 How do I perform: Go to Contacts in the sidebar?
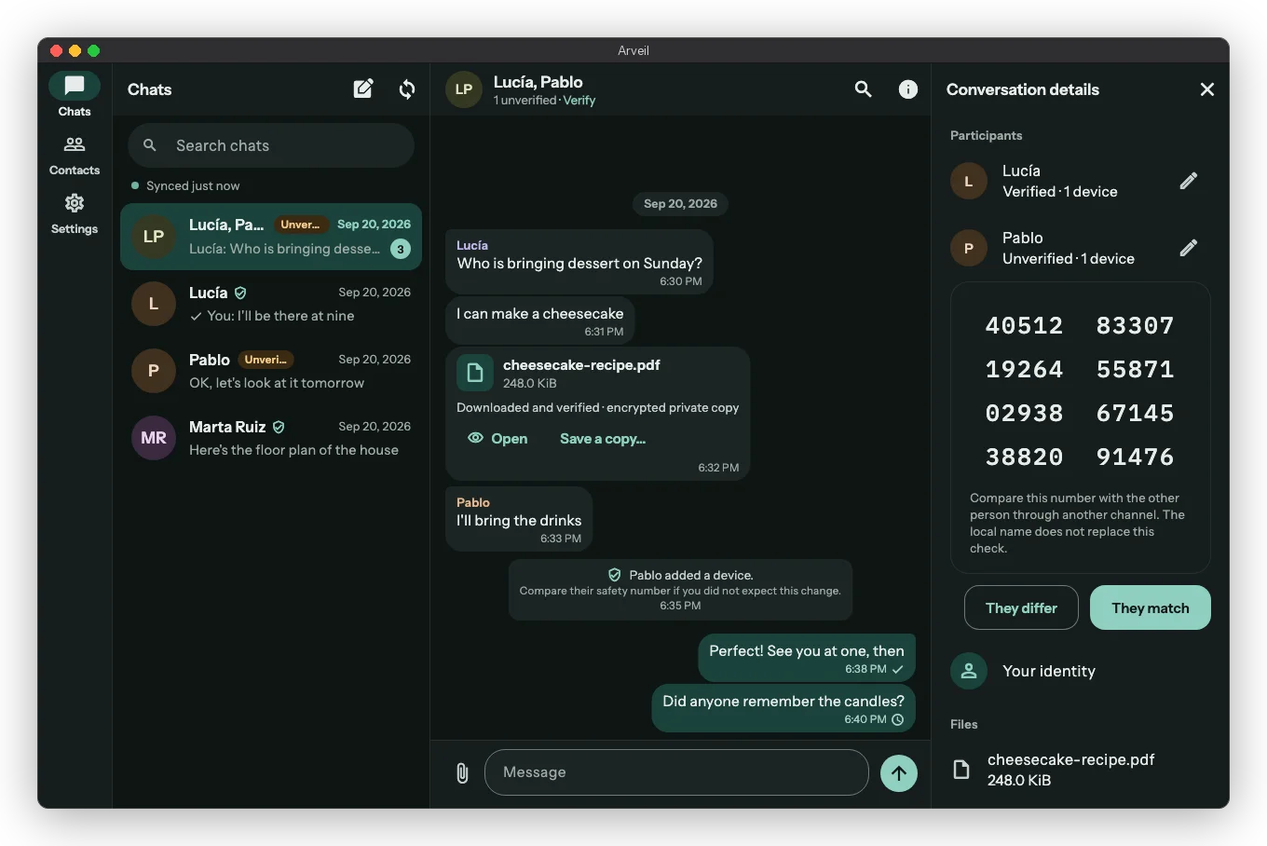75,156
